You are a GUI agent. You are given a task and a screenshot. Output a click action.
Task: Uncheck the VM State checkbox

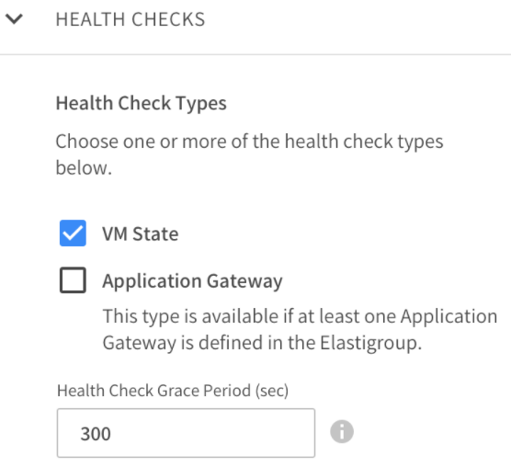(73, 233)
